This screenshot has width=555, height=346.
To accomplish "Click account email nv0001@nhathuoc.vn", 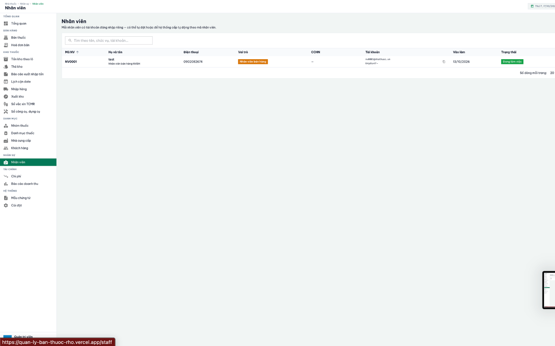I will point(378,59).
